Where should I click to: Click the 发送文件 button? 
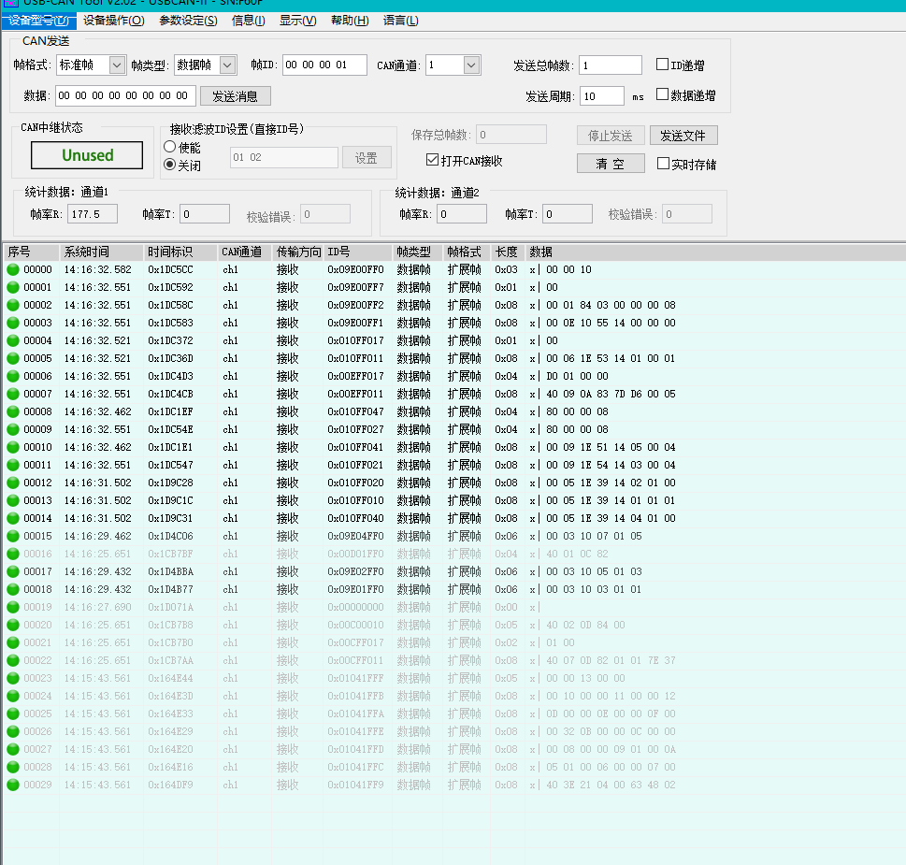683,136
